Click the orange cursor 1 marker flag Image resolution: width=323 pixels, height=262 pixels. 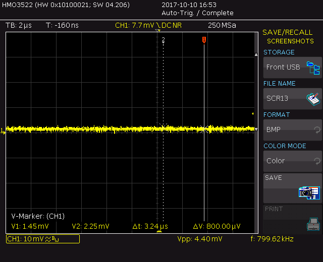[x=203, y=40]
